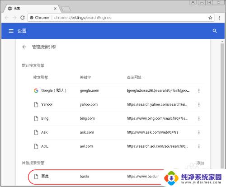The width and height of the screenshot is (226, 187).
Task: Click the 默认搜索引擎 section heading
Action: click(33, 65)
